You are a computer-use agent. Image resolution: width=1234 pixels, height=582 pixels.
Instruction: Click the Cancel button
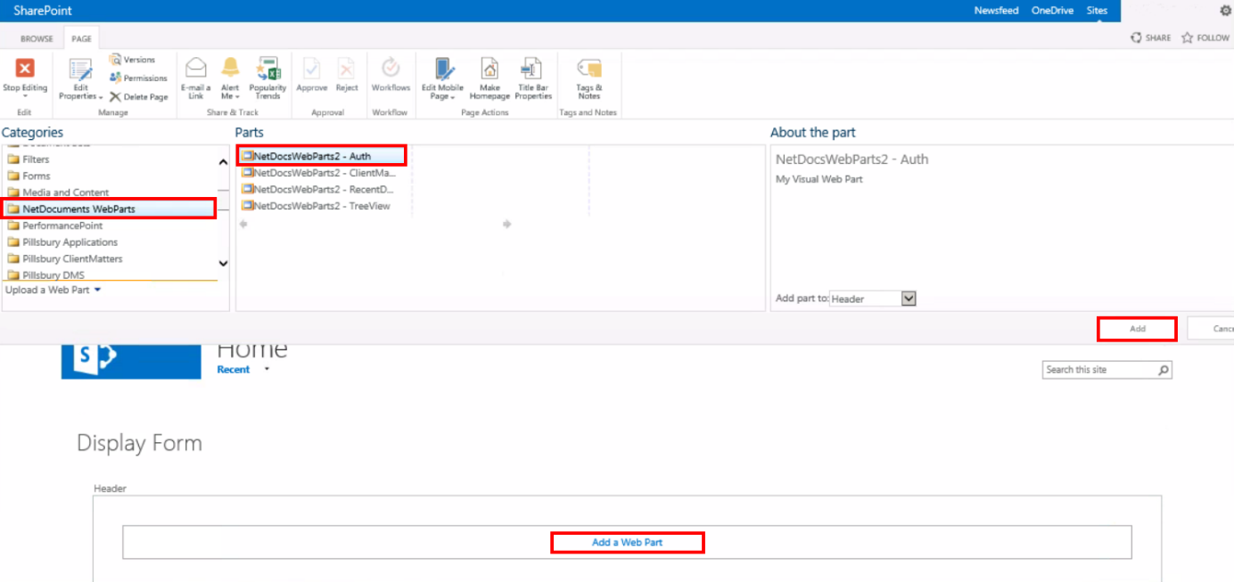(x=1211, y=329)
